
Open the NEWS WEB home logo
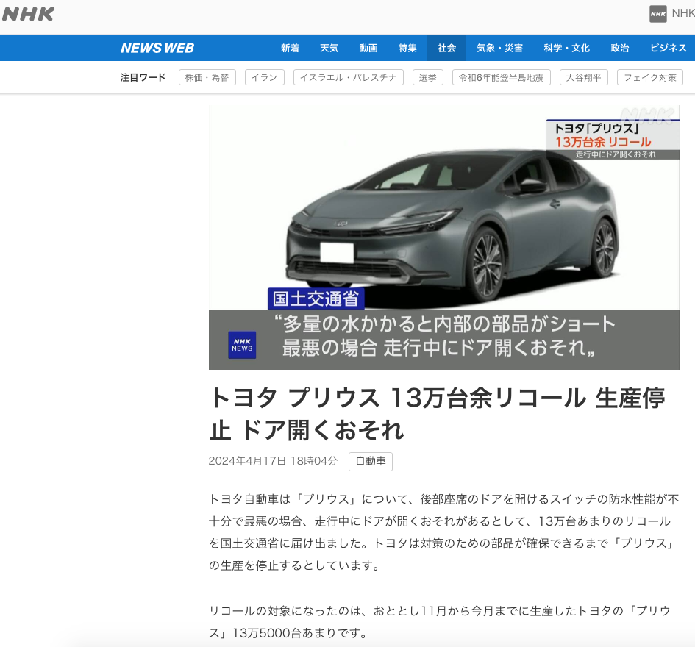point(157,48)
